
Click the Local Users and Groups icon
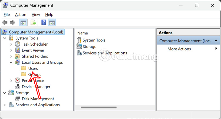(x=18, y=62)
